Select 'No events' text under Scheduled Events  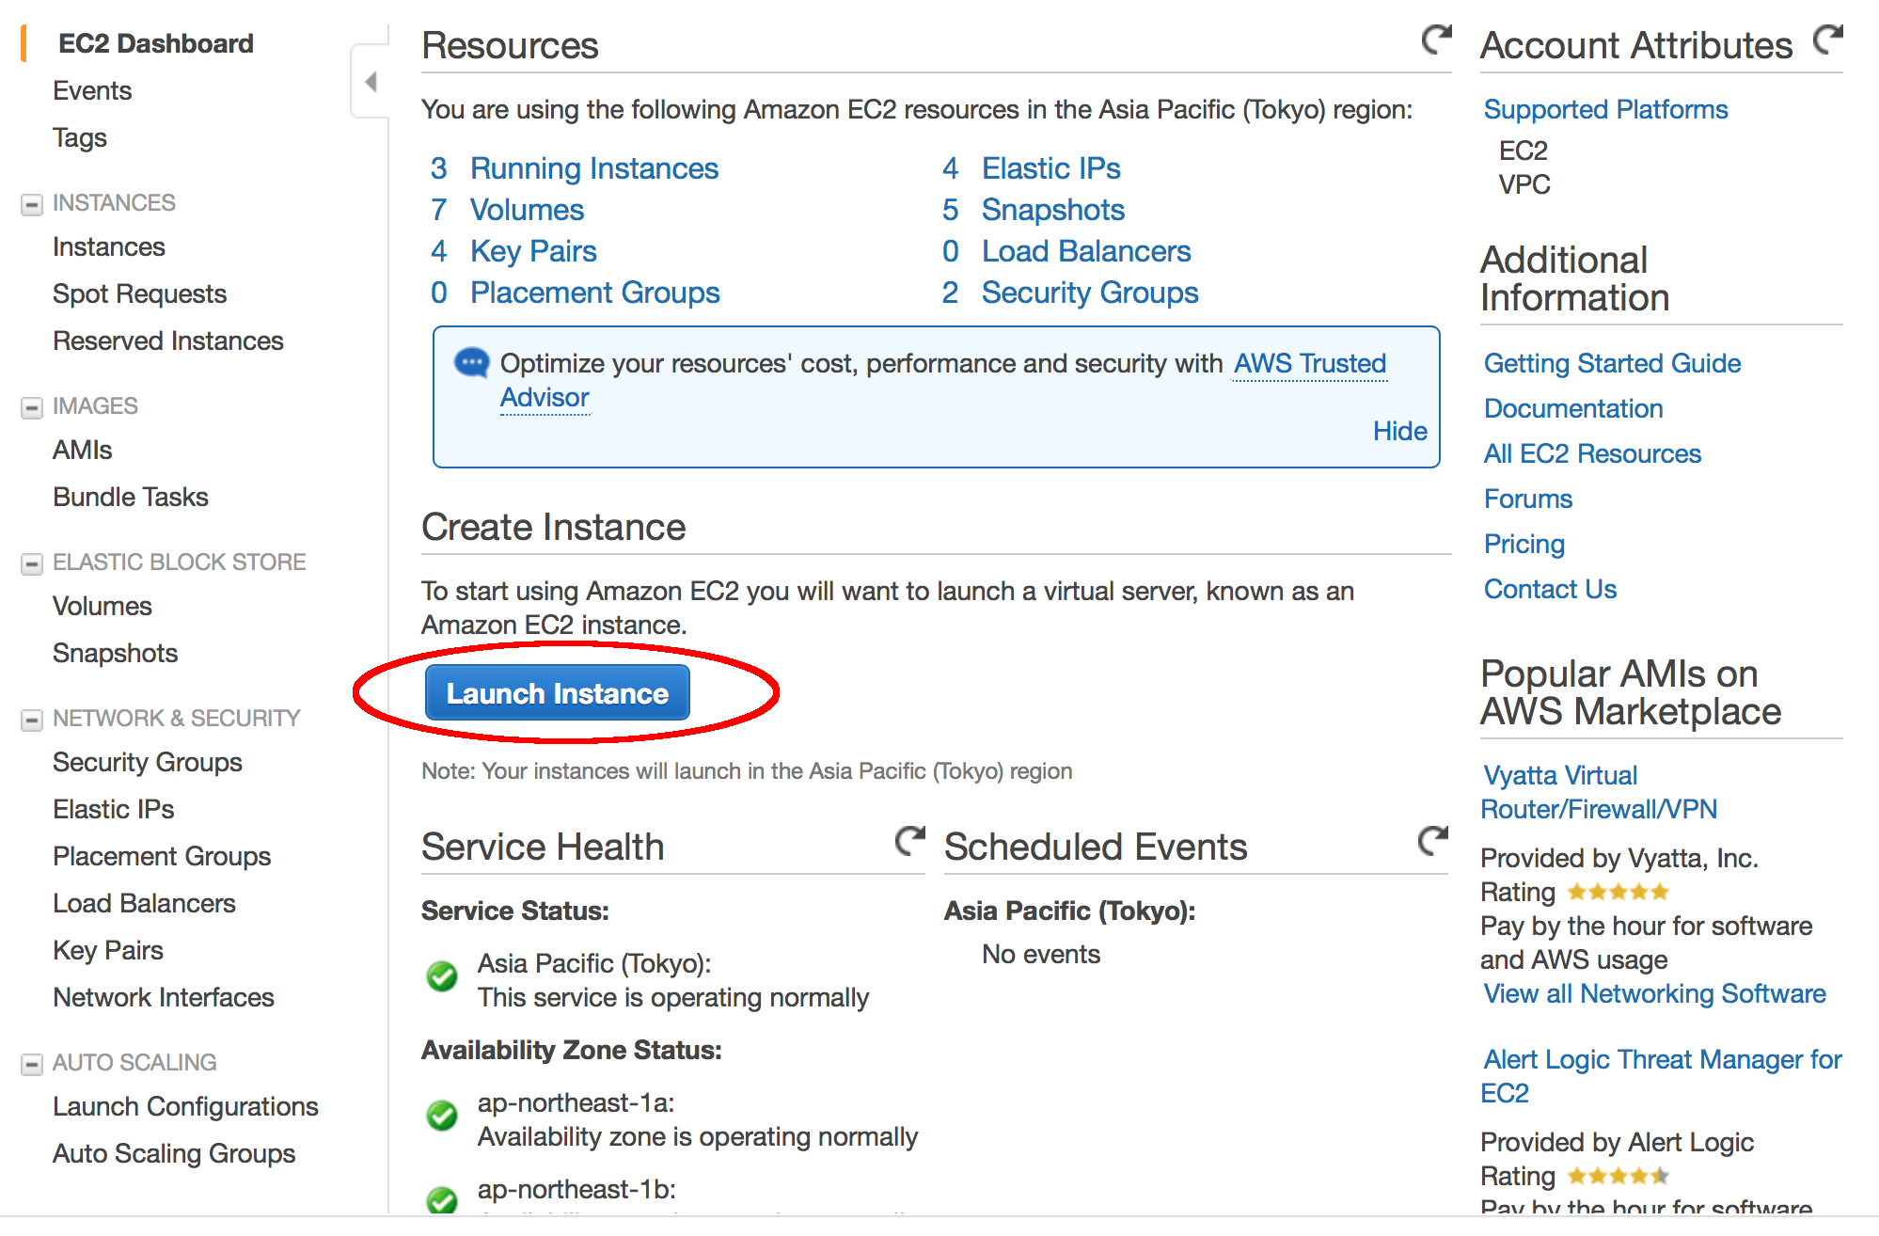click(1041, 954)
